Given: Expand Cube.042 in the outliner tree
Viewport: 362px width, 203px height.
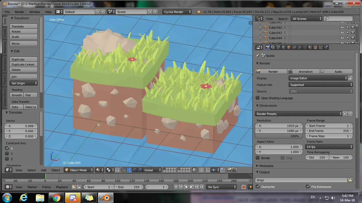Looking at the screenshot, I should pos(260,27).
